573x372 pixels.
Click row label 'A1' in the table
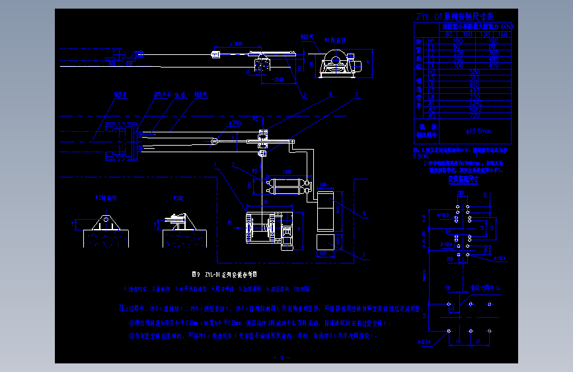click(432, 103)
